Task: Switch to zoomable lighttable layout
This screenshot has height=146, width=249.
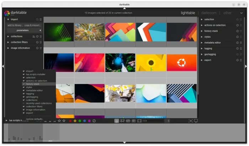Action: coord(122,121)
